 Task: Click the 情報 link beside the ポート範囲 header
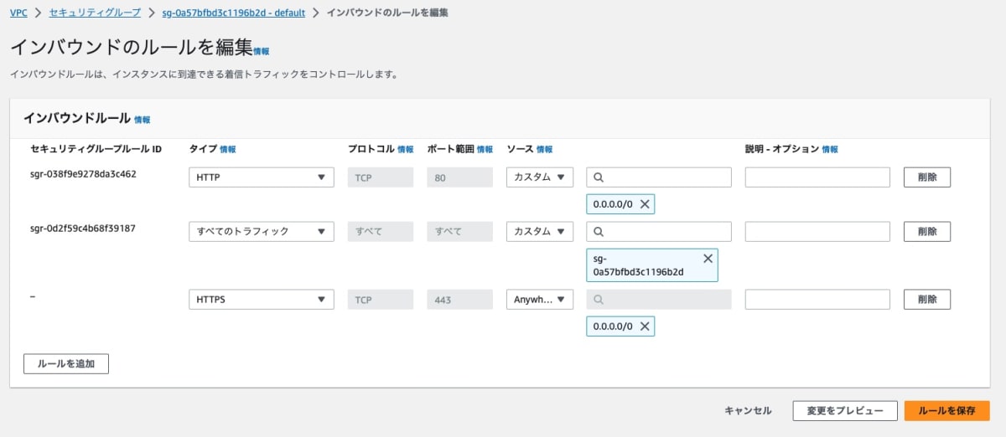(485, 149)
